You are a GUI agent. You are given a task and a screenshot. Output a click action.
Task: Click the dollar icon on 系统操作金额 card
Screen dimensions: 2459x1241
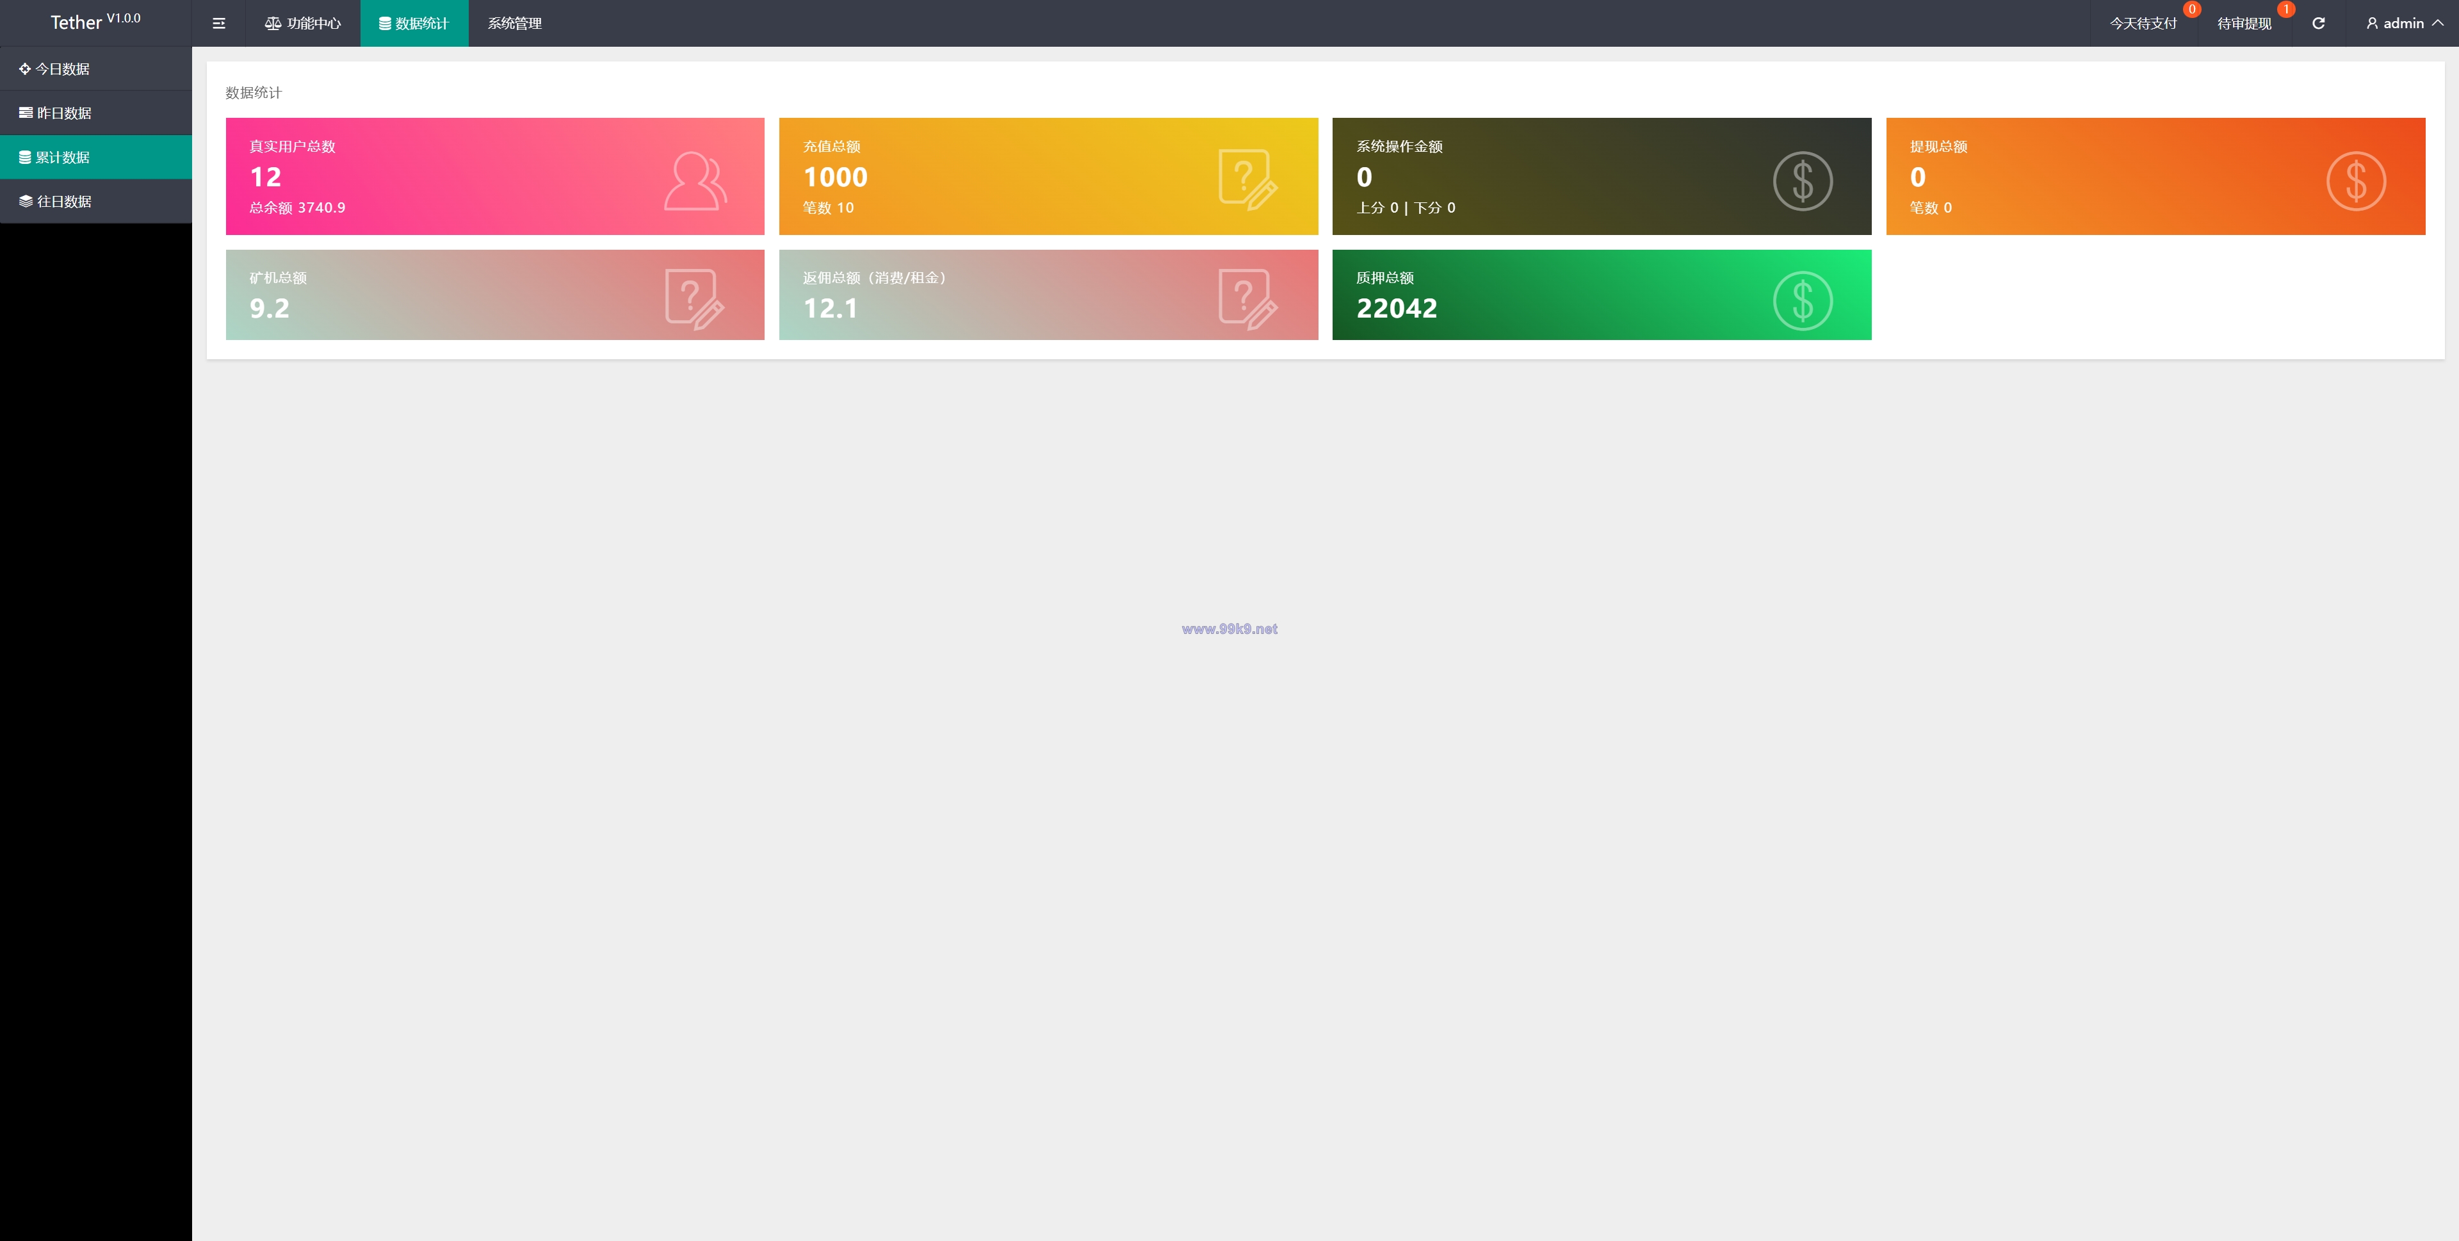[x=1802, y=181]
